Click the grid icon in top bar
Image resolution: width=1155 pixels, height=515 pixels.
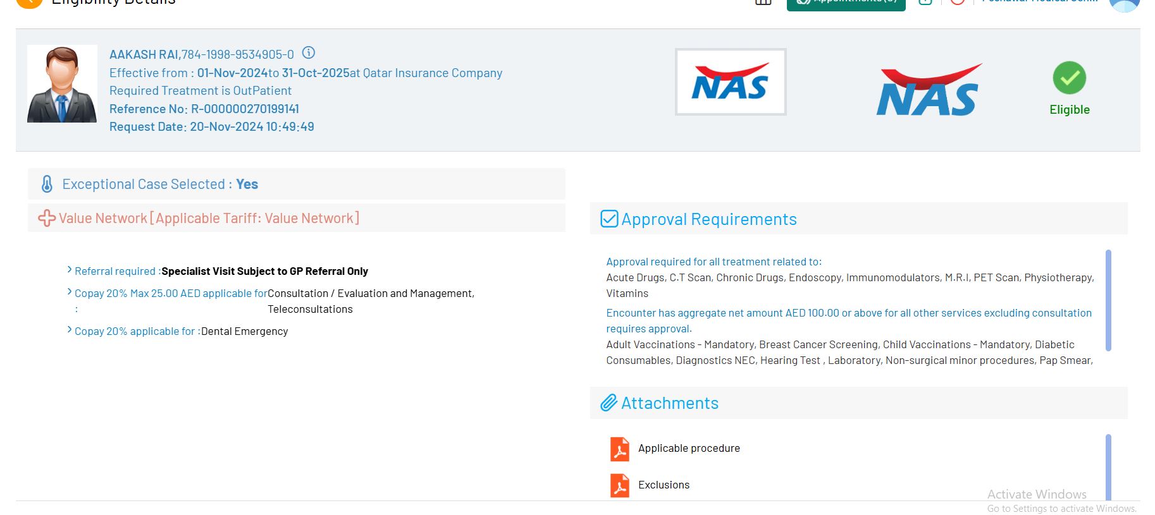pos(763,2)
